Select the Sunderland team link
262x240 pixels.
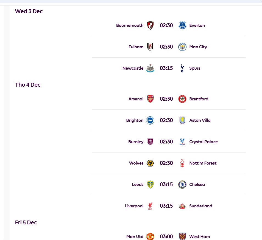tap(201, 206)
